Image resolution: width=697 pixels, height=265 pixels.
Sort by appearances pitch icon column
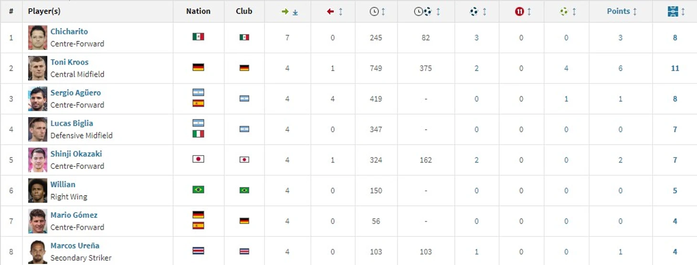point(676,11)
